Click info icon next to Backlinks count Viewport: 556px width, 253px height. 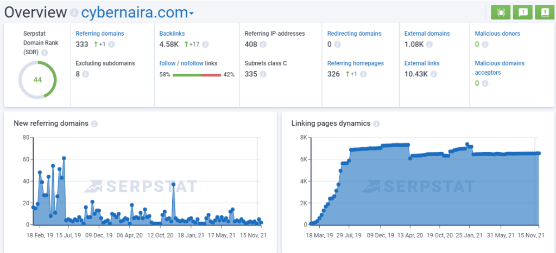(205, 44)
